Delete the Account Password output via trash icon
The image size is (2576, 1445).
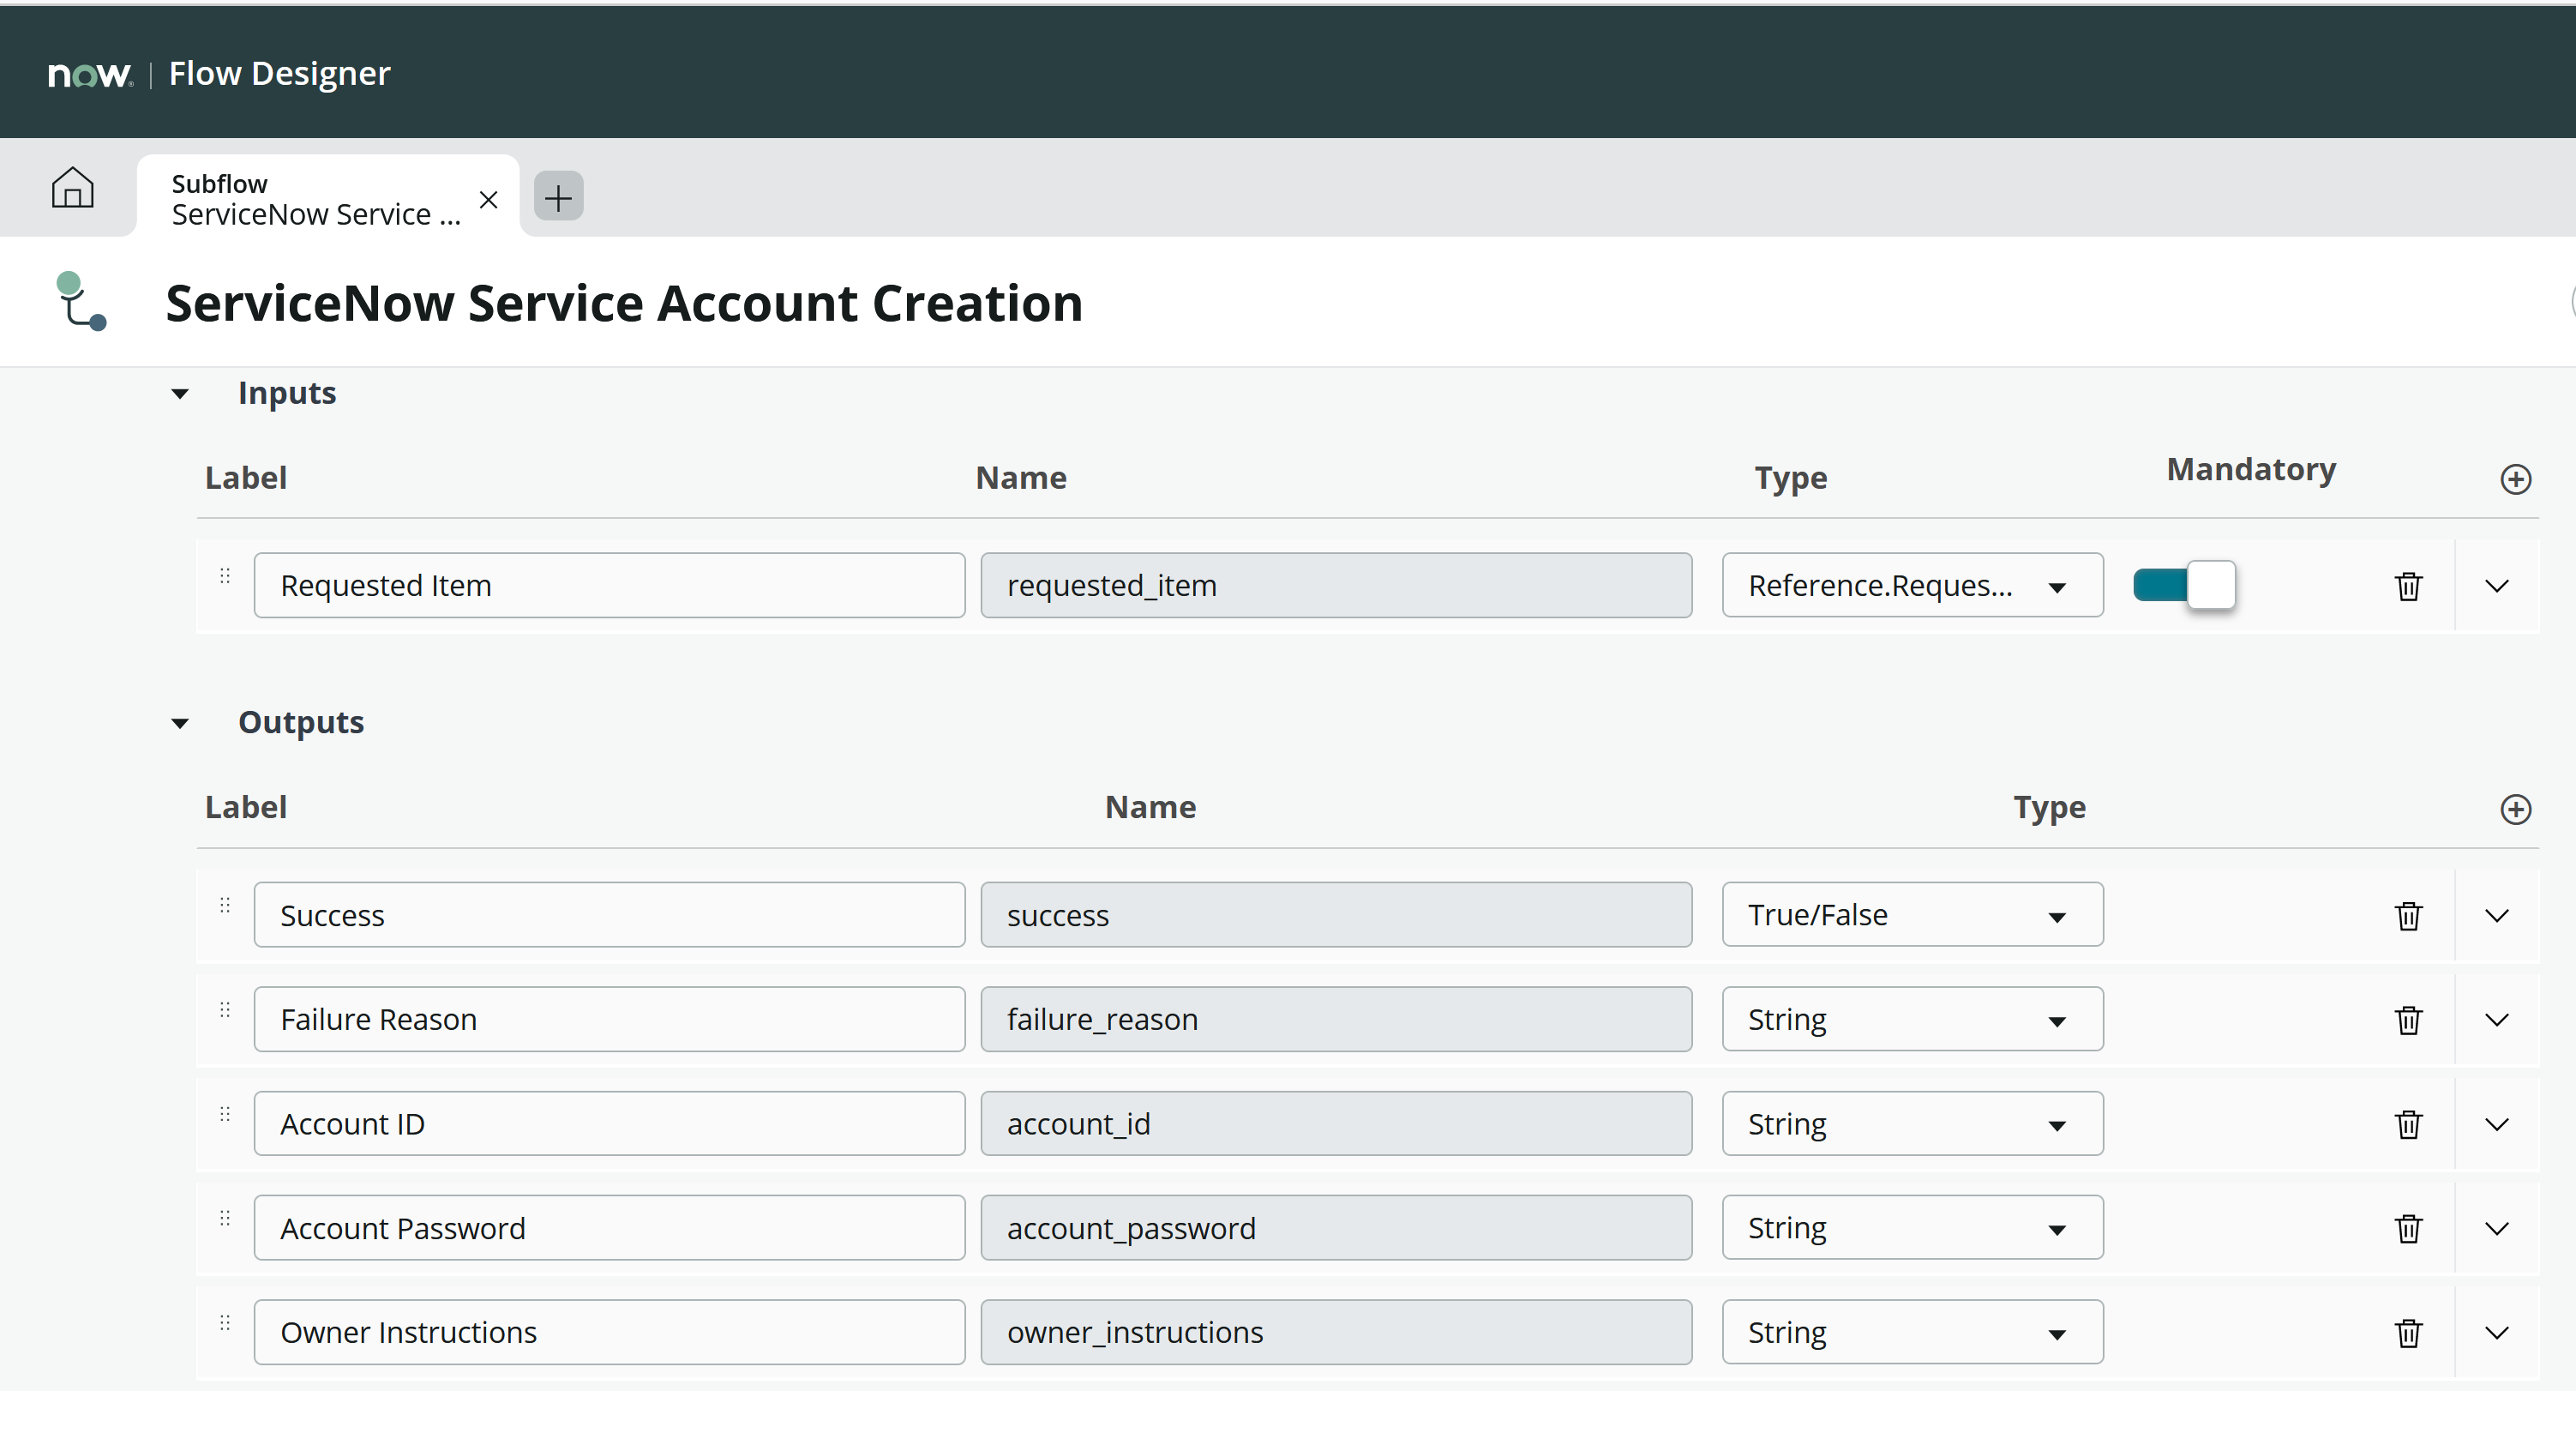click(2407, 1229)
